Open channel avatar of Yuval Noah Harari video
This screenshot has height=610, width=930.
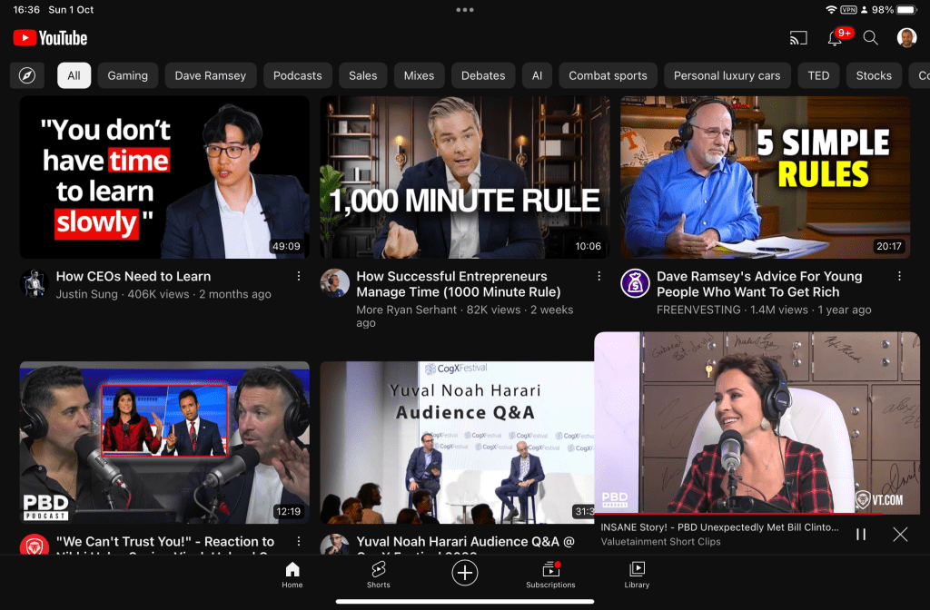tap(335, 545)
